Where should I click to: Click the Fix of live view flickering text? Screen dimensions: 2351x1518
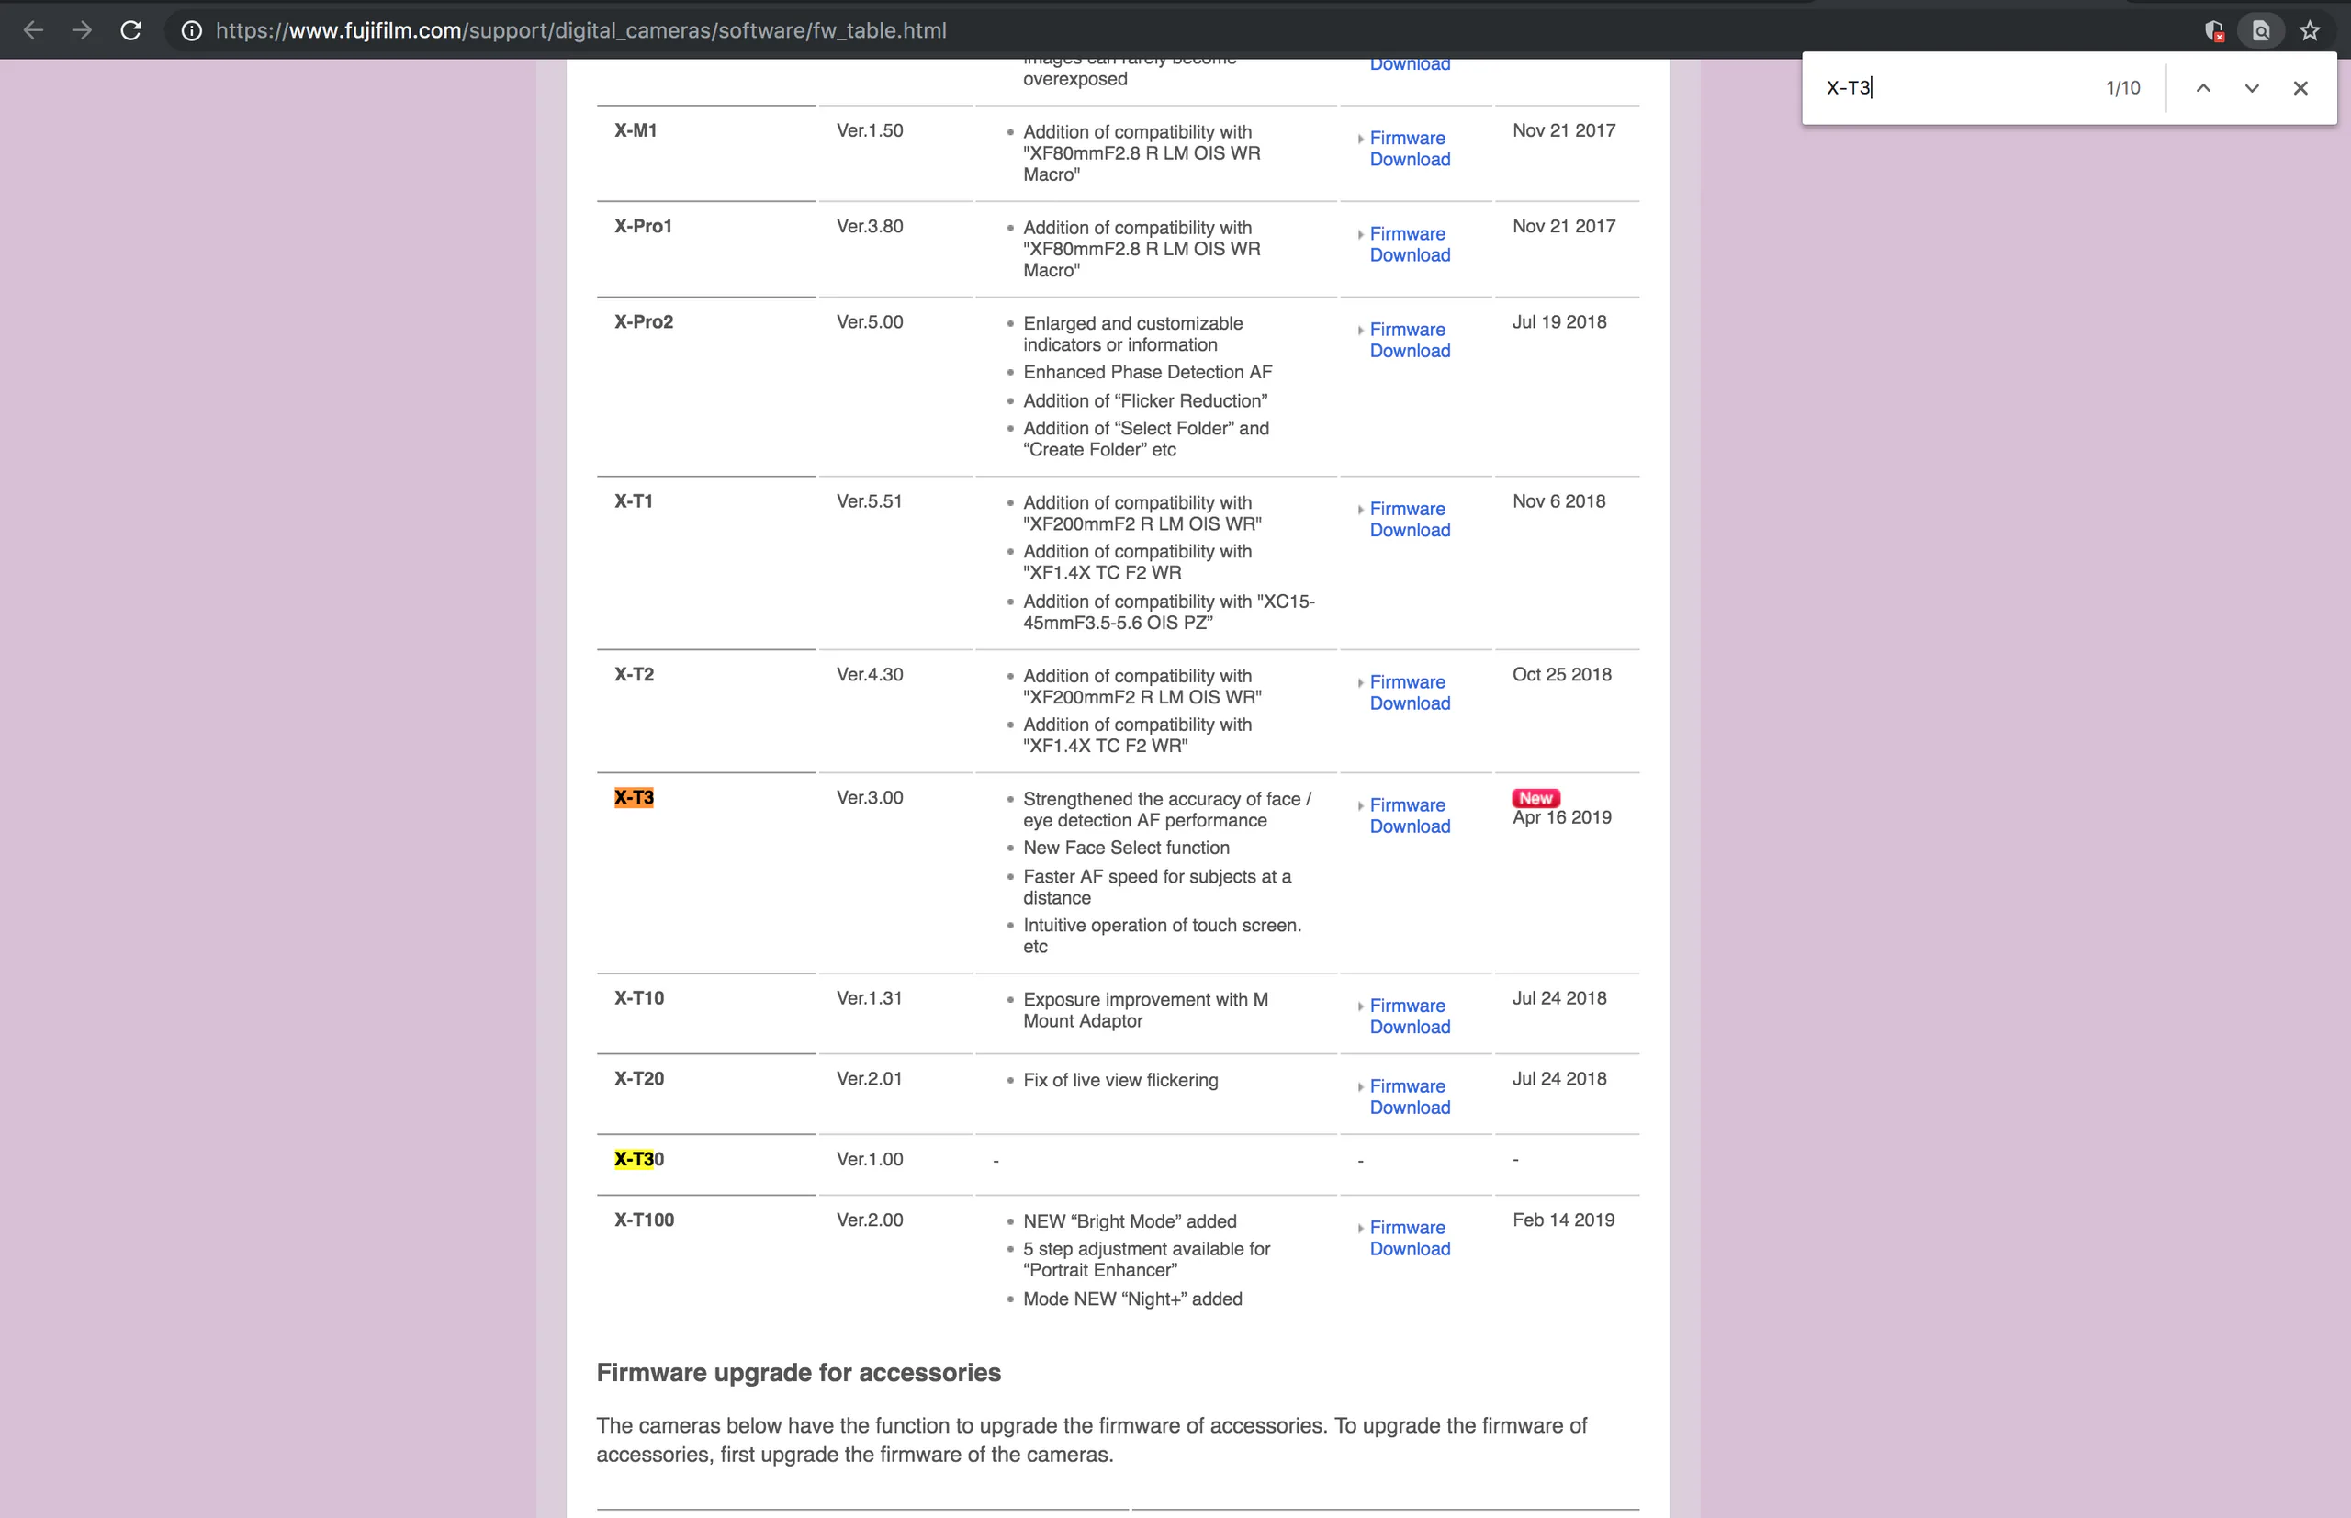(x=1120, y=1080)
